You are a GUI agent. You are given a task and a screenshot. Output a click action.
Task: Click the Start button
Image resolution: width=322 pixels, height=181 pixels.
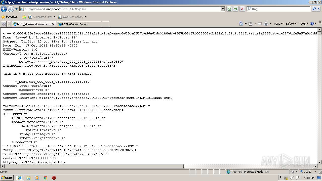7,177
